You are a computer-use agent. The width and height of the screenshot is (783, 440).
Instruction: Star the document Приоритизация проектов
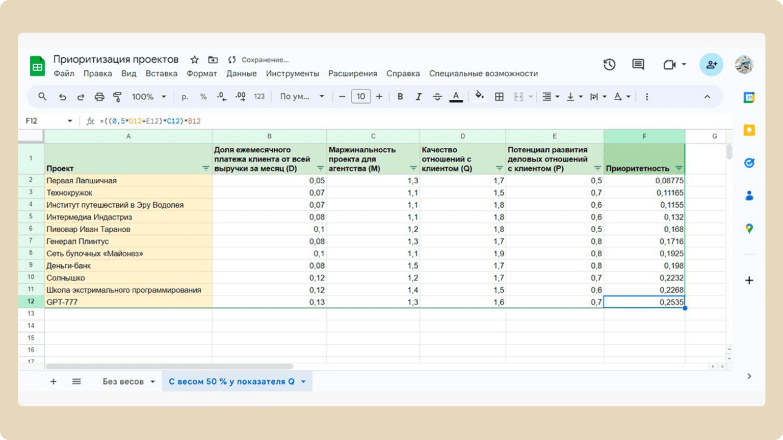coord(194,60)
